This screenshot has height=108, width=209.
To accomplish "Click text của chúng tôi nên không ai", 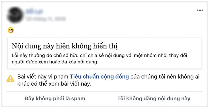I will point(165,77).
